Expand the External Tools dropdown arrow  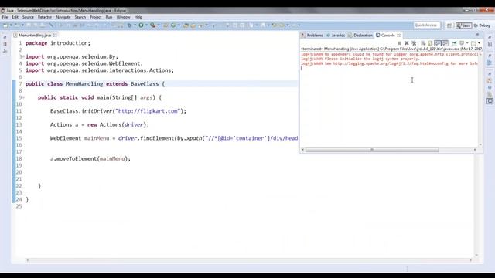pos(158,25)
